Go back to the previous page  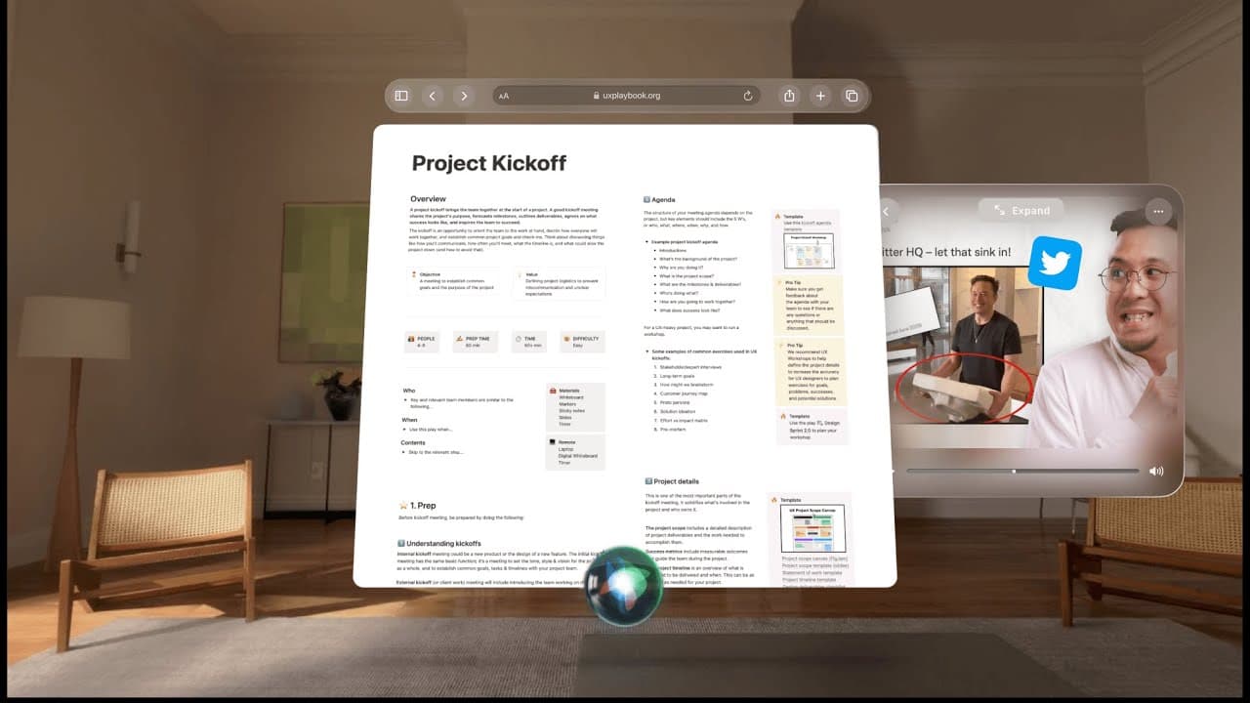[433, 96]
